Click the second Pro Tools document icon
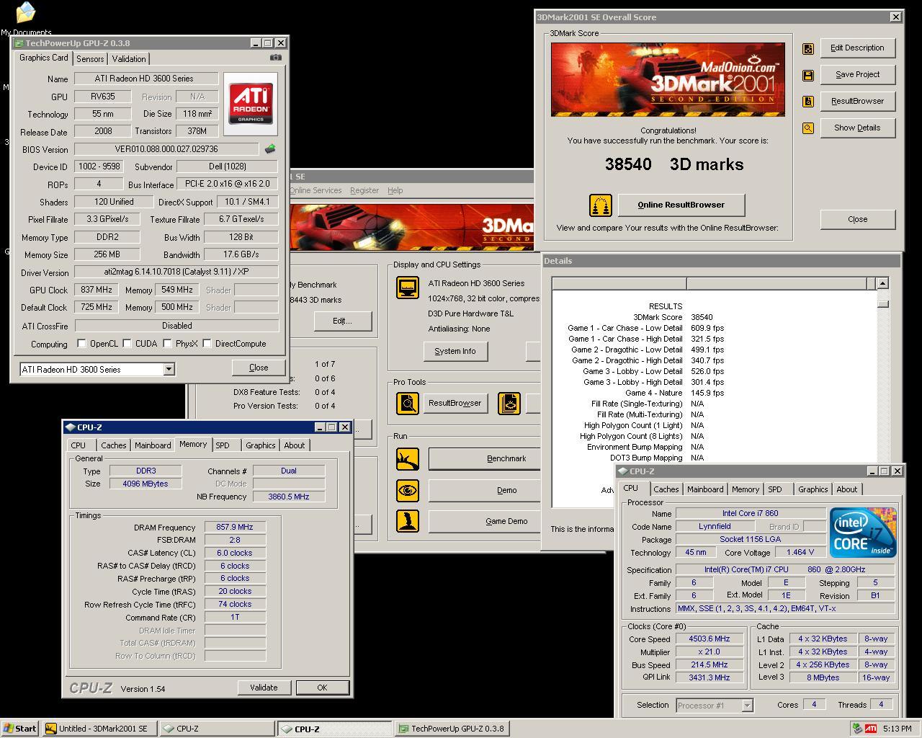922x738 pixels. point(509,403)
